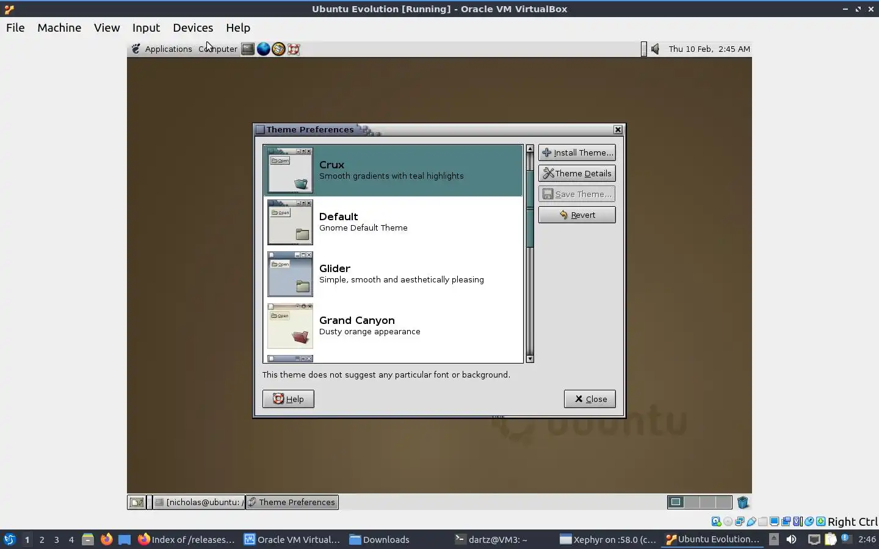Screen dimensions: 879x549
Task: Open the Computer menu in GNOME panel
Action: click(x=218, y=49)
